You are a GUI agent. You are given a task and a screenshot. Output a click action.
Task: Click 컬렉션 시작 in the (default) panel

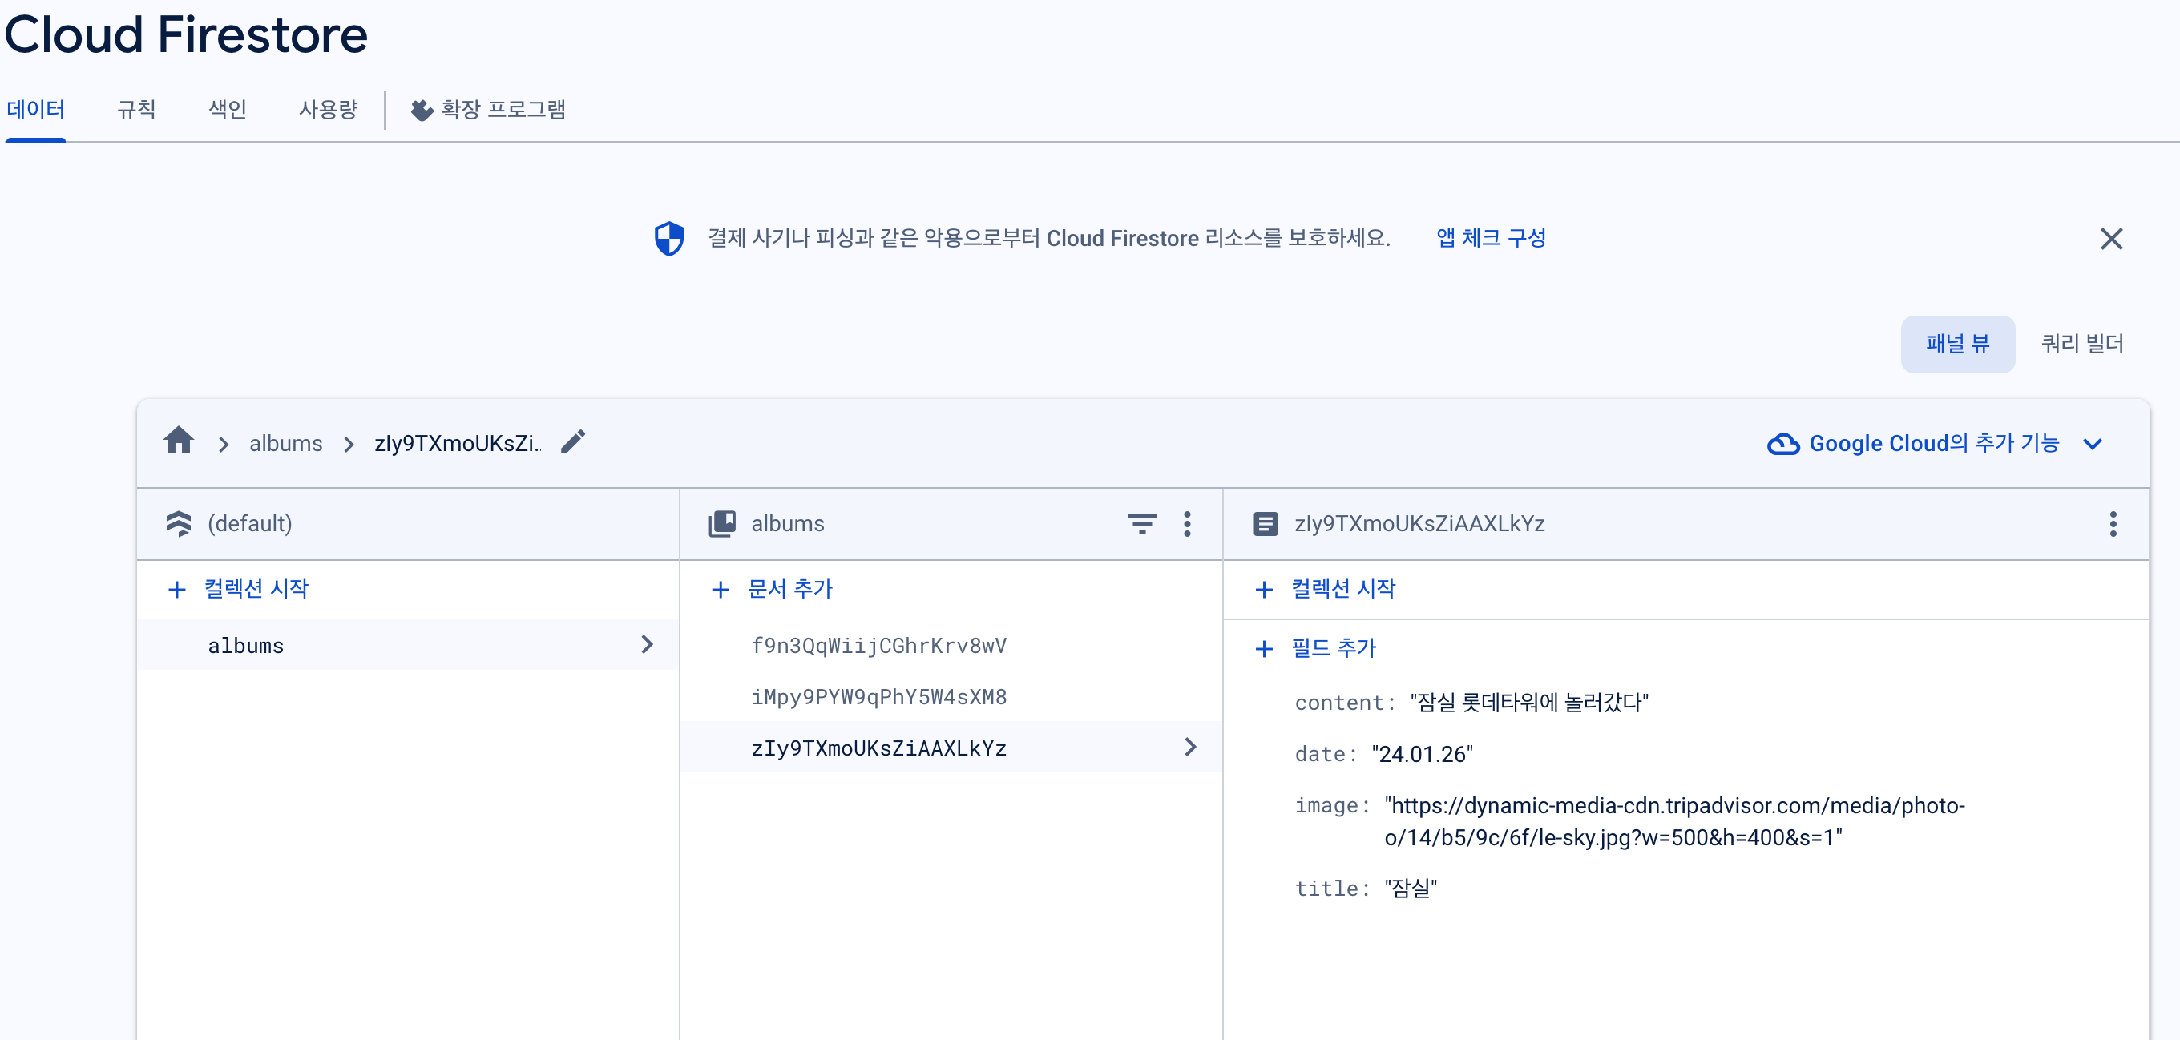pos(256,589)
